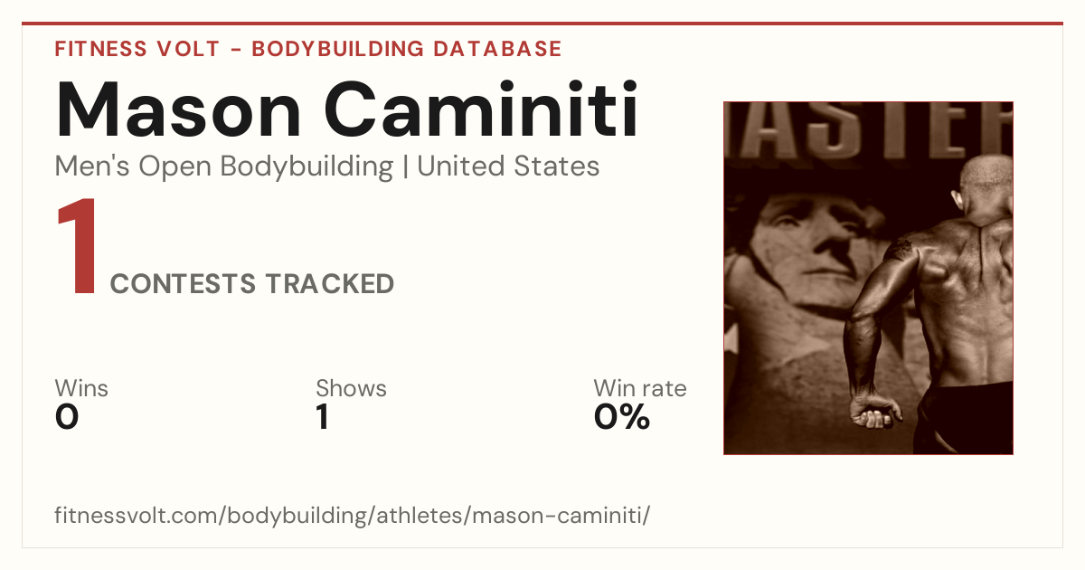The image size is (1085, 570).
Task: Open the athlete photo thumbnail
Action: [x=868, y=278]
